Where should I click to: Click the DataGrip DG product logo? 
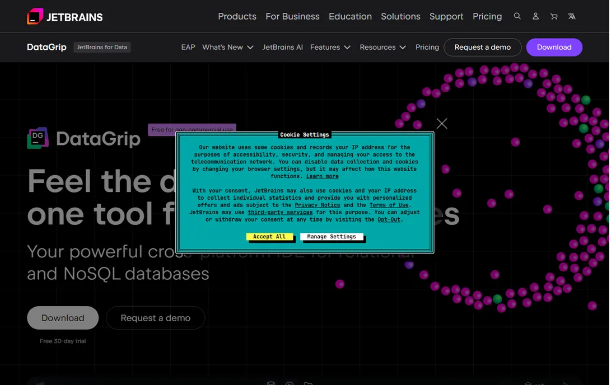tap(38, 138)
